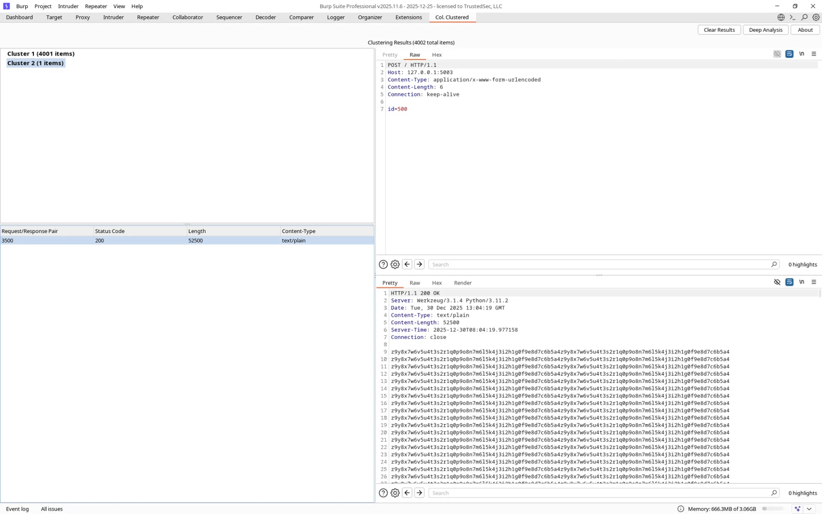822x514 pixels.
Task: Toggle request line wrap button
Action: click(790, 54)
